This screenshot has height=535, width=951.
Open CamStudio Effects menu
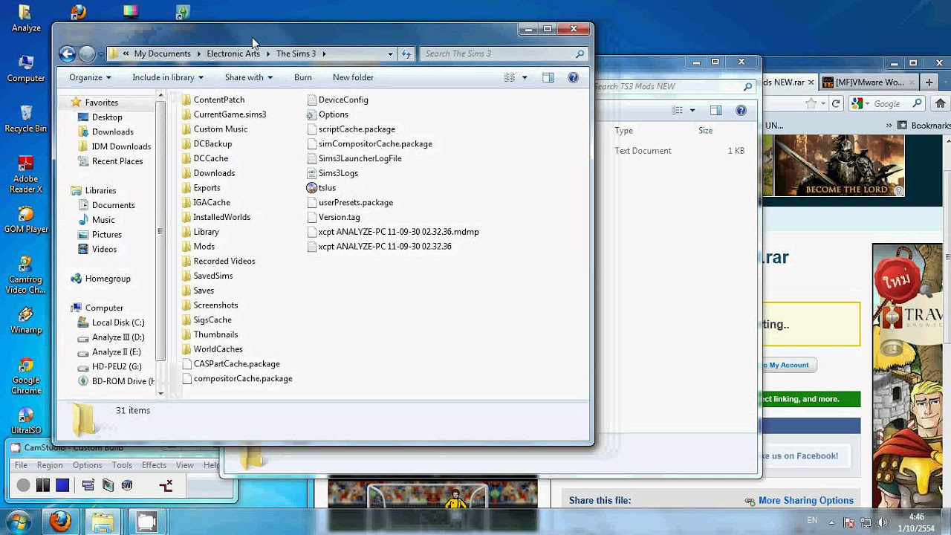point(154,465)
